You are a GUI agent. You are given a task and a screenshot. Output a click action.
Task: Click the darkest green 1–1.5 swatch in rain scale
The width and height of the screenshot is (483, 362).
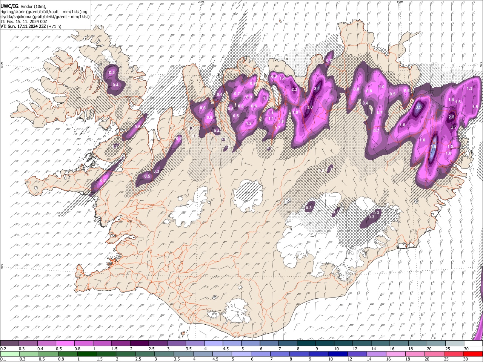87,354
